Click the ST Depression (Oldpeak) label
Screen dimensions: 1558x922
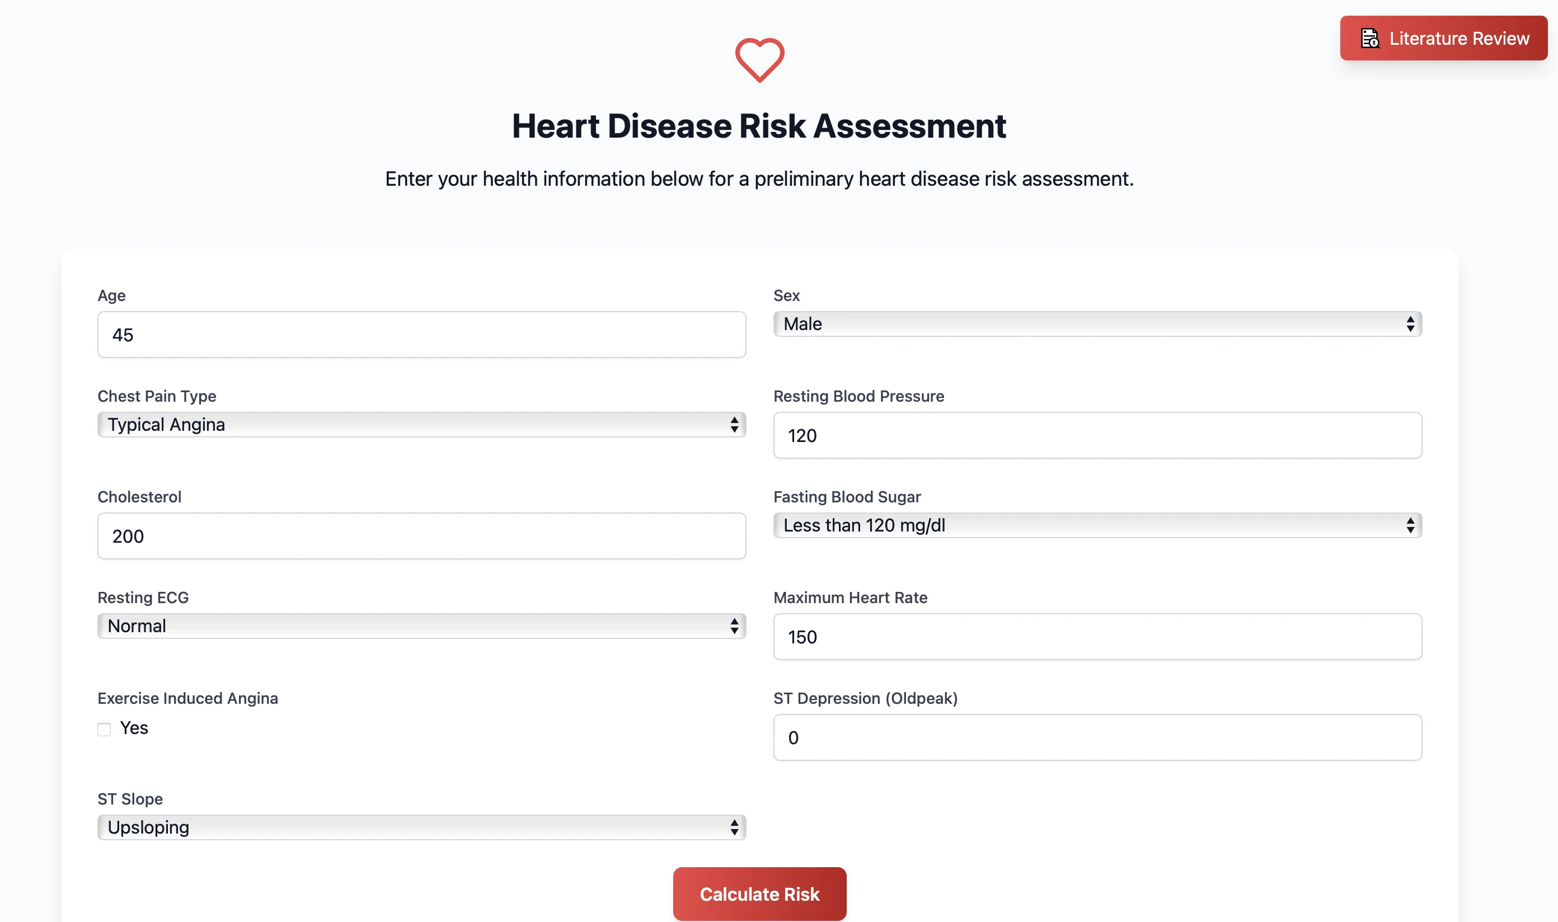865,698
